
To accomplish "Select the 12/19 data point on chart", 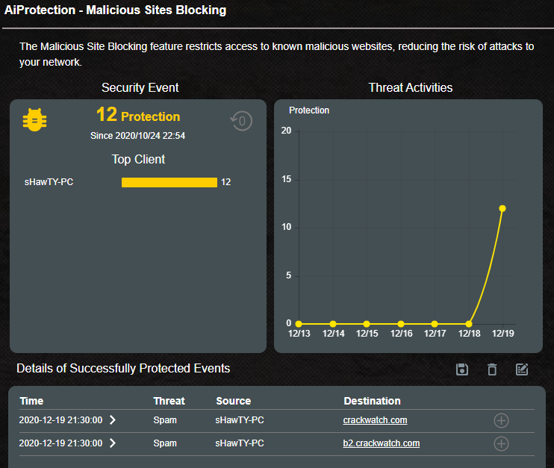I will click(x=502, y=208).
